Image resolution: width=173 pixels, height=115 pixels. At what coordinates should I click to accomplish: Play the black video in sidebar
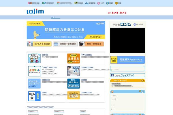127,40
